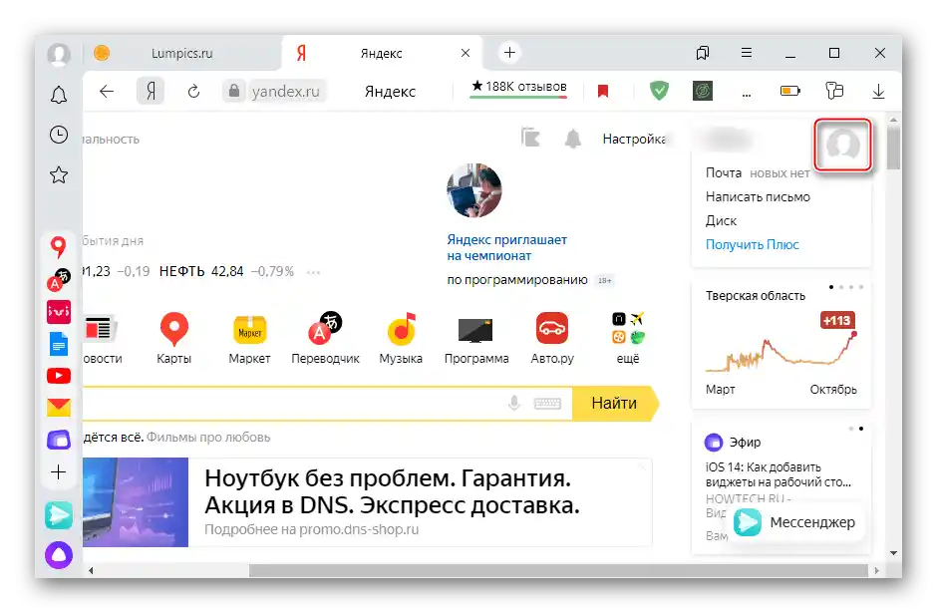
Task: Open the Маркет service icon
Action: point(248,329)
